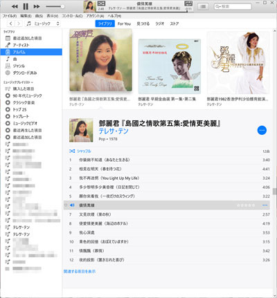This screenshot has width=277, height=298.
Task: Open the テレサ・テン artist link in album header
Action: pyautogui.click(x=114, y=131)
